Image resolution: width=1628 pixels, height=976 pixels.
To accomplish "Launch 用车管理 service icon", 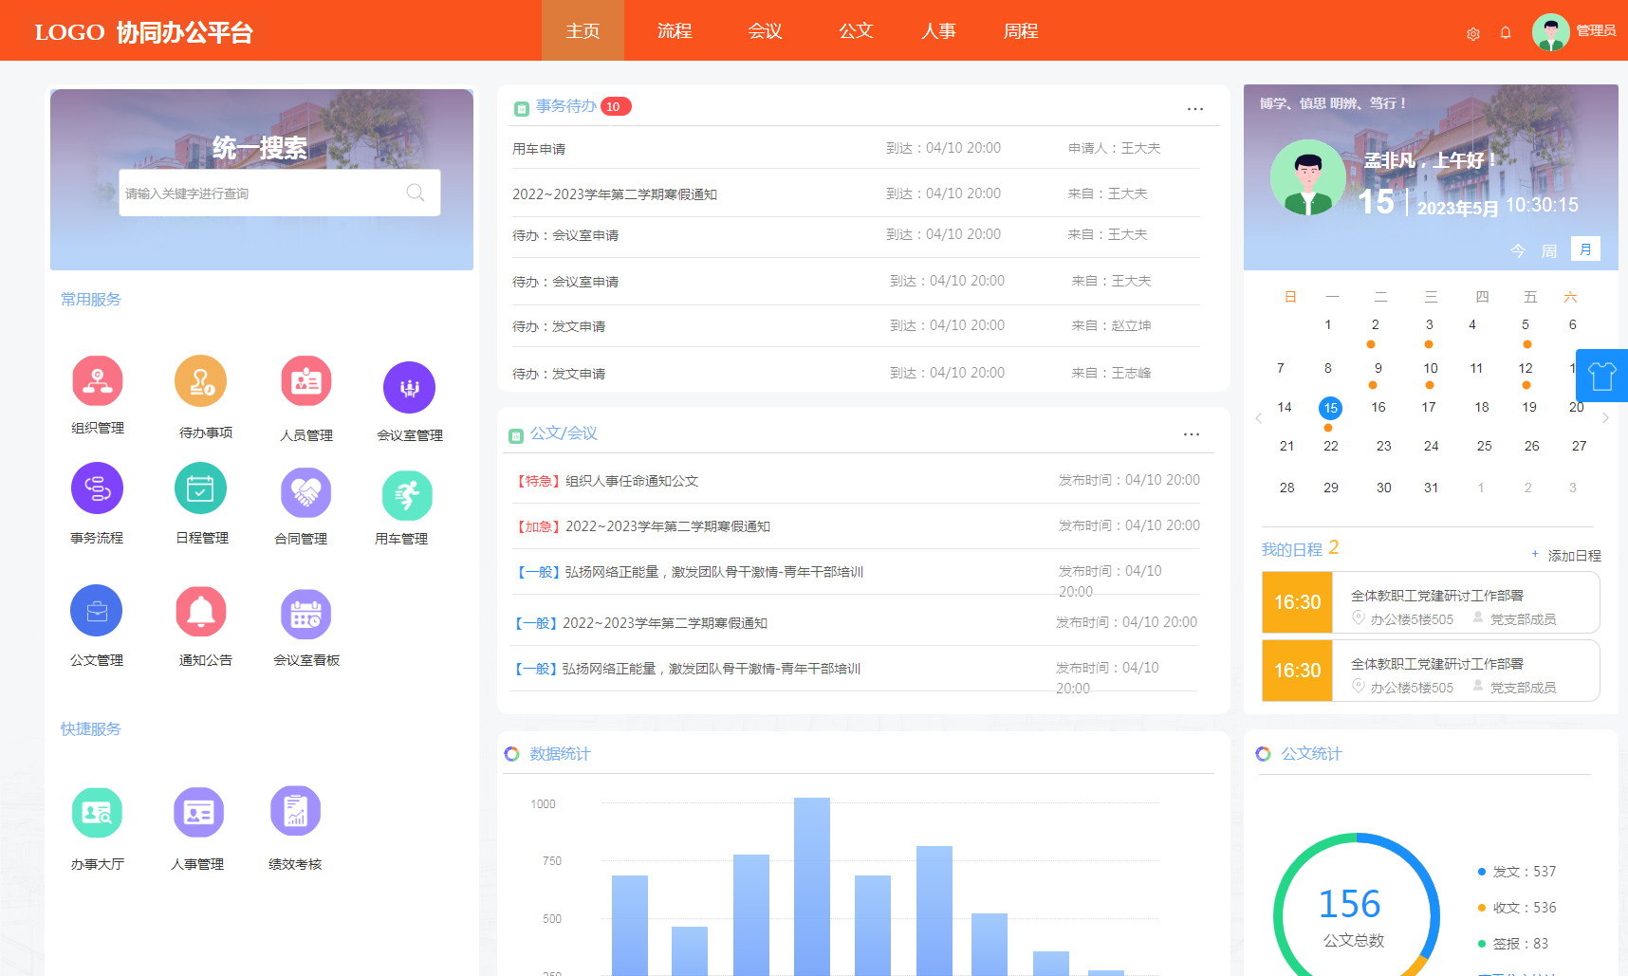I will click(407, 495).
